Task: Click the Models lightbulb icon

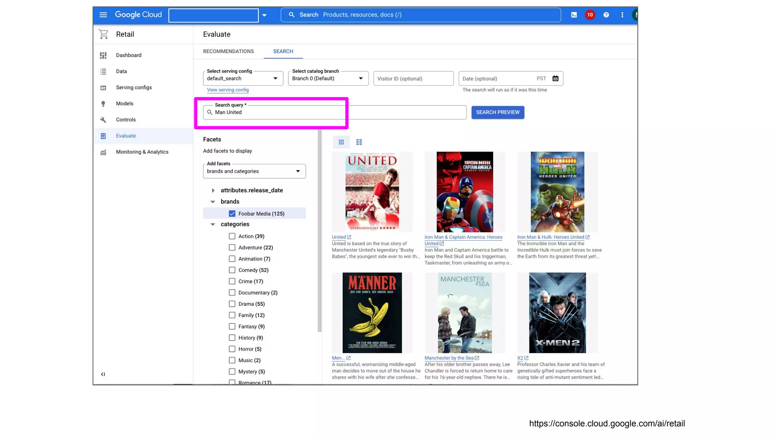Action: tap(103, 104)
